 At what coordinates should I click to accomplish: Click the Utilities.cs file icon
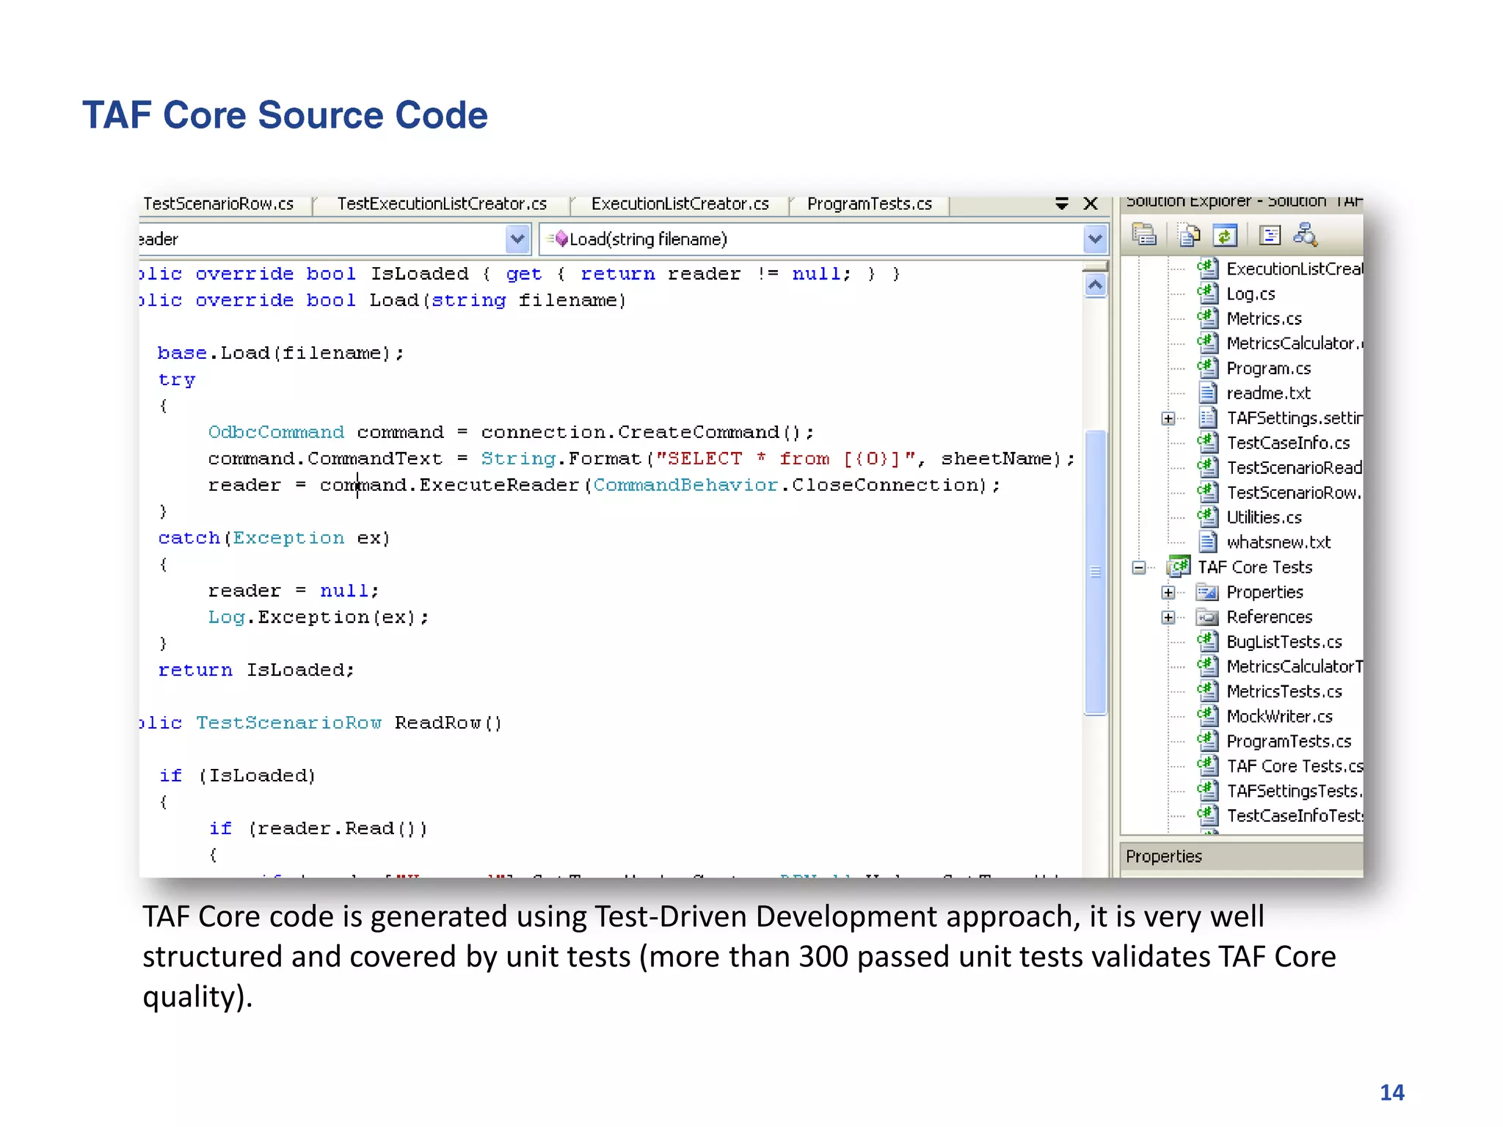pos(1208,517)
